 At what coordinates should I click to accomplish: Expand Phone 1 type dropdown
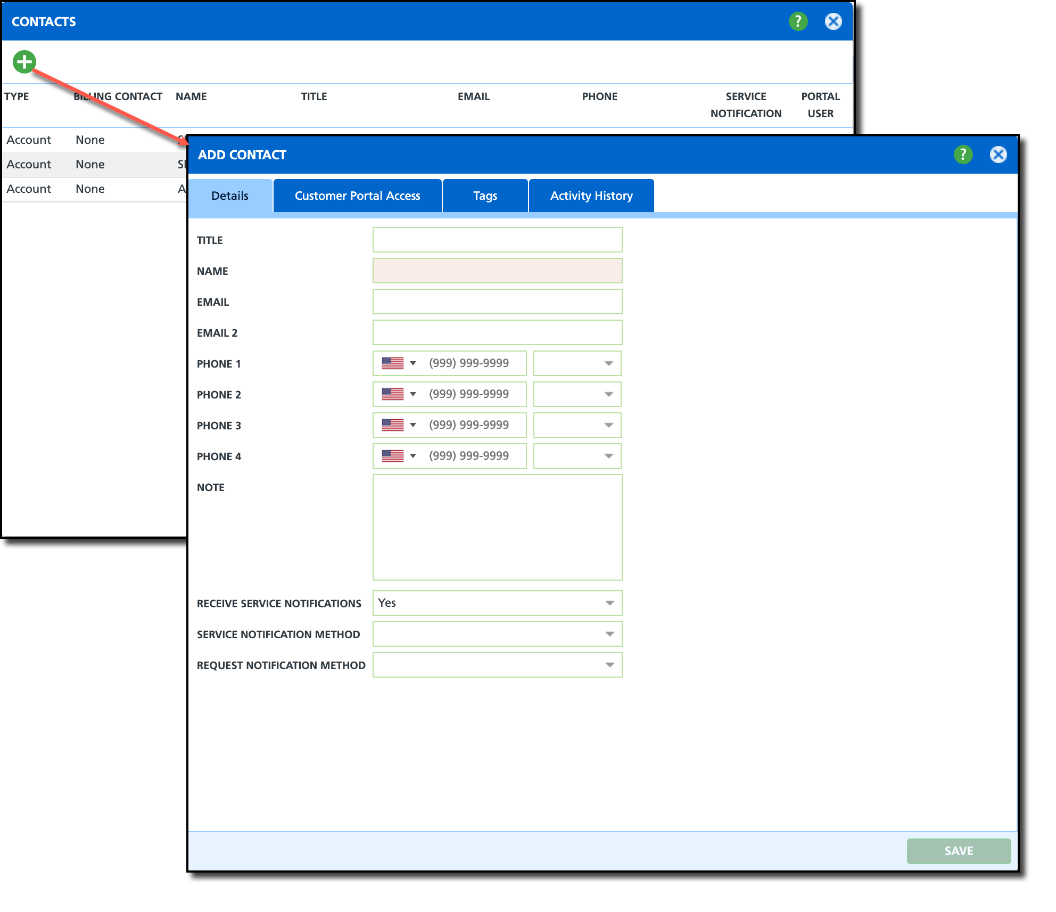(577, 363)
